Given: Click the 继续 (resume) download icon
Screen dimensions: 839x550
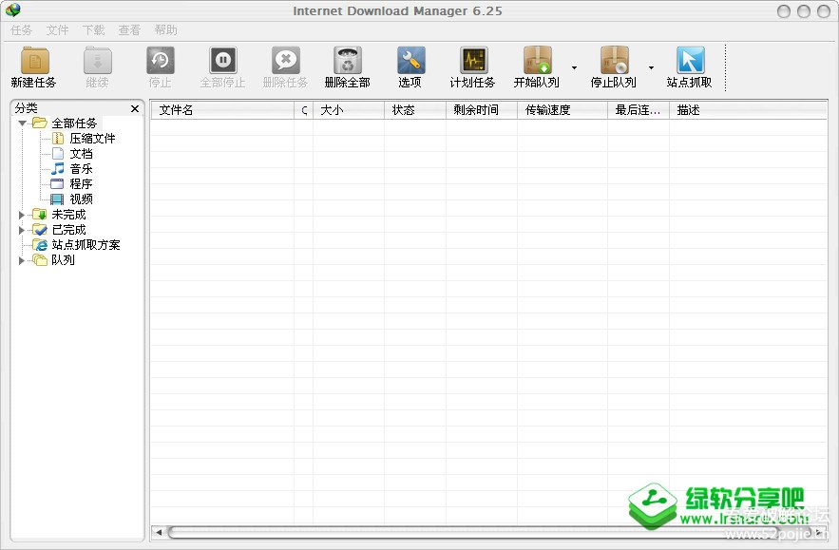Looking at the screenshot, I should 96,65.
